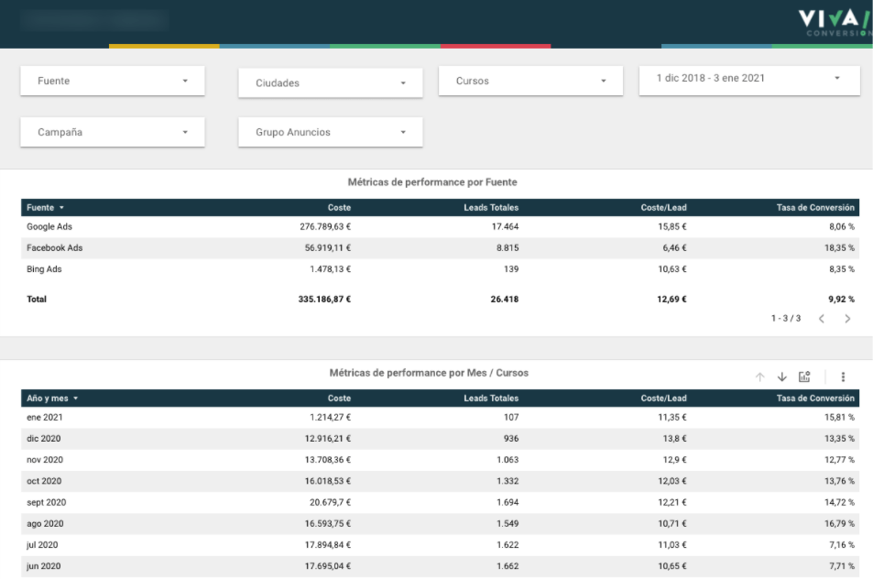Select the ago 2020 row
873x579 pixels.
tap(440, 523)
